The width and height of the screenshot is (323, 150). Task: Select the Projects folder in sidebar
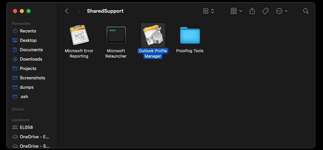[x=28, y=68]
